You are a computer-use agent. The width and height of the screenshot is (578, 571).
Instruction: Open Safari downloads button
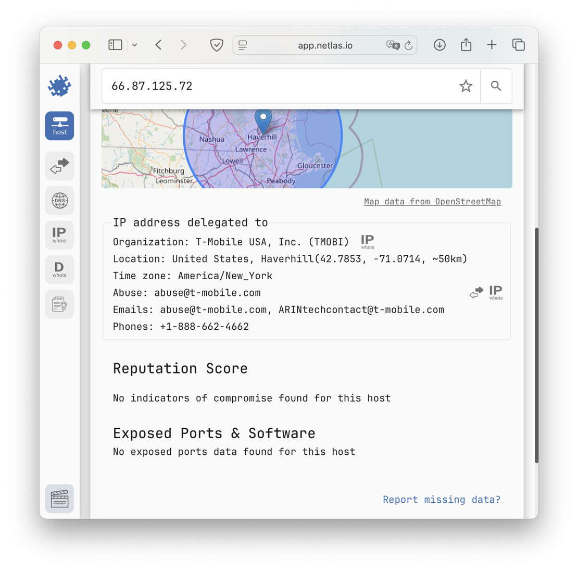tap(439, 45)
